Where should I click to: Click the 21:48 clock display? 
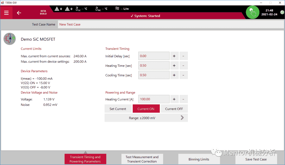pyautogui.click(x=269, y=11)
